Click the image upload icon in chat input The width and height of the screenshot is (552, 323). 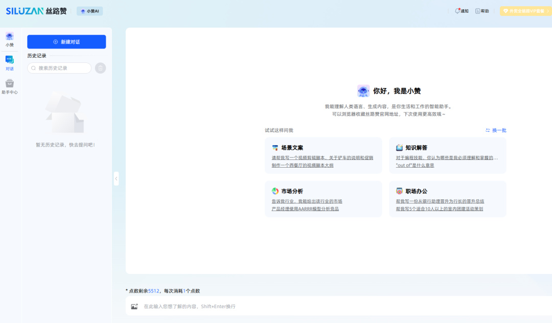point(134,306)
